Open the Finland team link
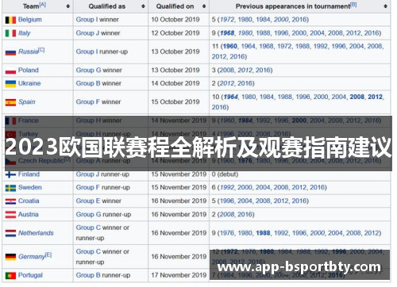This screenshot has height=287, width=397. tap(29, 174)
